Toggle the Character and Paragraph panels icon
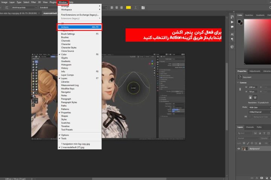The height and width of the screenshot is (180, 271). (x=143, y=7)
